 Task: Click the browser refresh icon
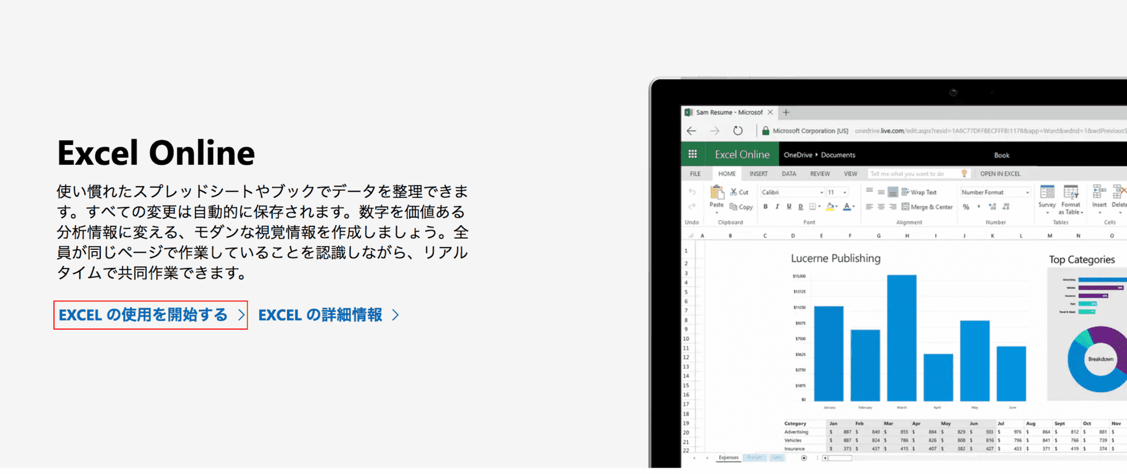coord(738,131)
